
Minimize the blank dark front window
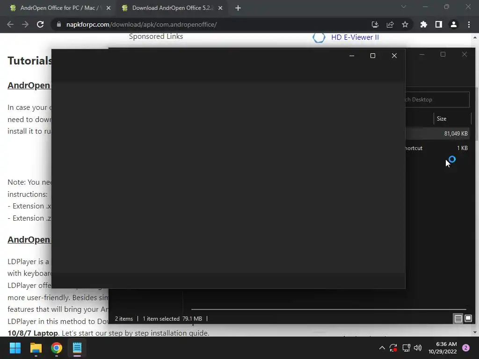pyautogui.click(x=352, y=56)
